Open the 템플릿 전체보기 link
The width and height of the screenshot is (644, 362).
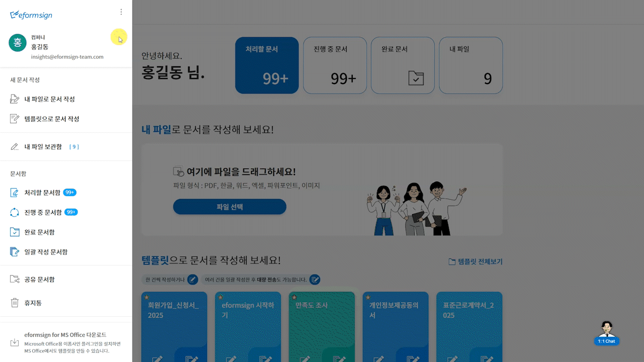pyautogui.click(x=475, y=262)
